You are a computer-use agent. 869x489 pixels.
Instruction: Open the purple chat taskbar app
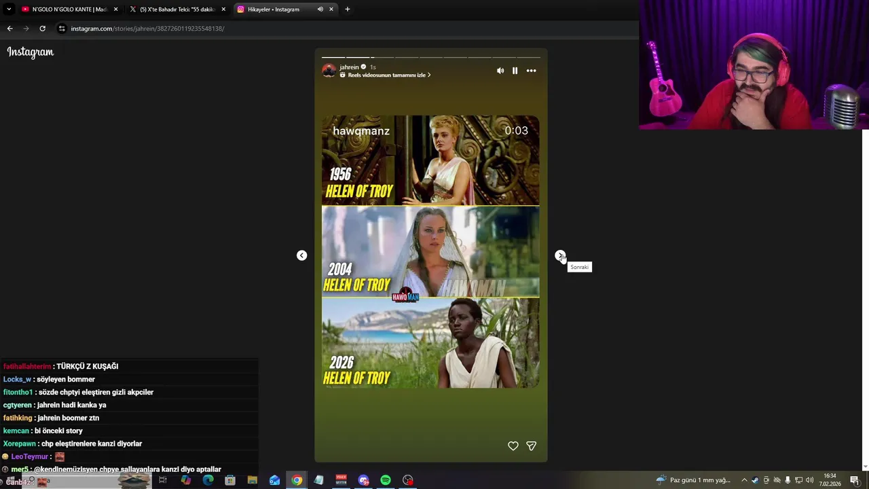tap(363, 480)
